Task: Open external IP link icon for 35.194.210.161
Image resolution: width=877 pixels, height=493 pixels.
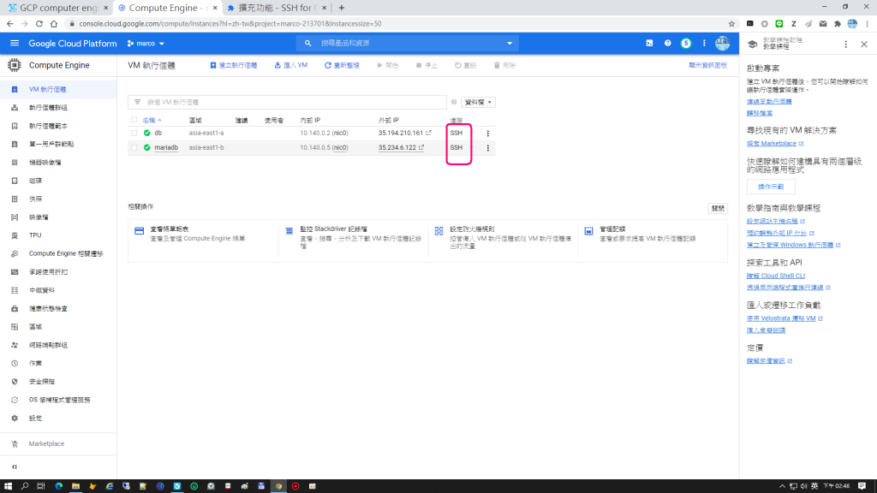Action: (428, 133)
